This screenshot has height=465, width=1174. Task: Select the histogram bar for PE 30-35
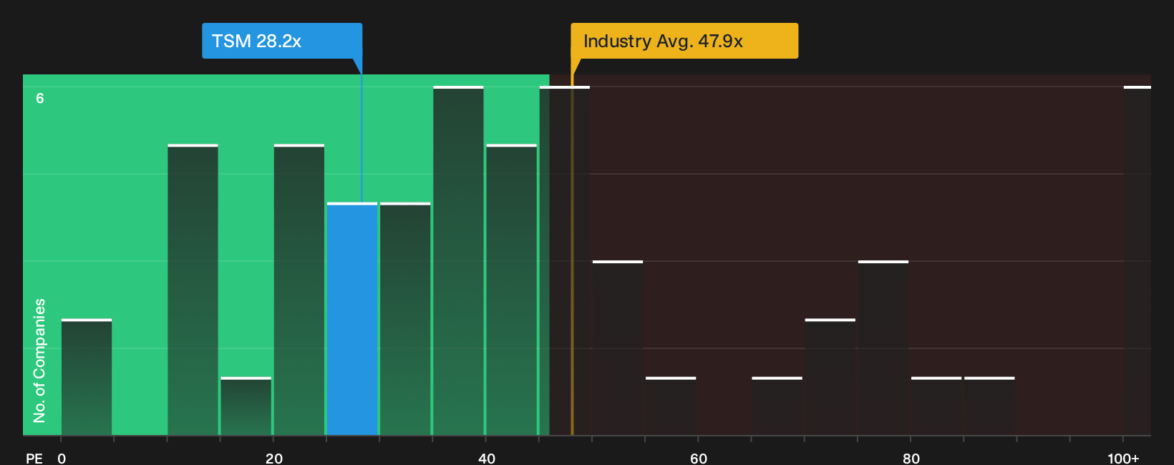pos(405,319)
